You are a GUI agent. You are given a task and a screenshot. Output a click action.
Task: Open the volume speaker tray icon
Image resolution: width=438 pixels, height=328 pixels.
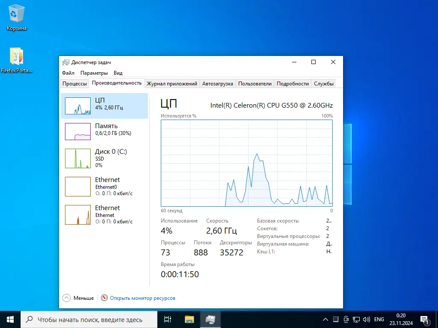pyautogui.click(x=366, y=319)
